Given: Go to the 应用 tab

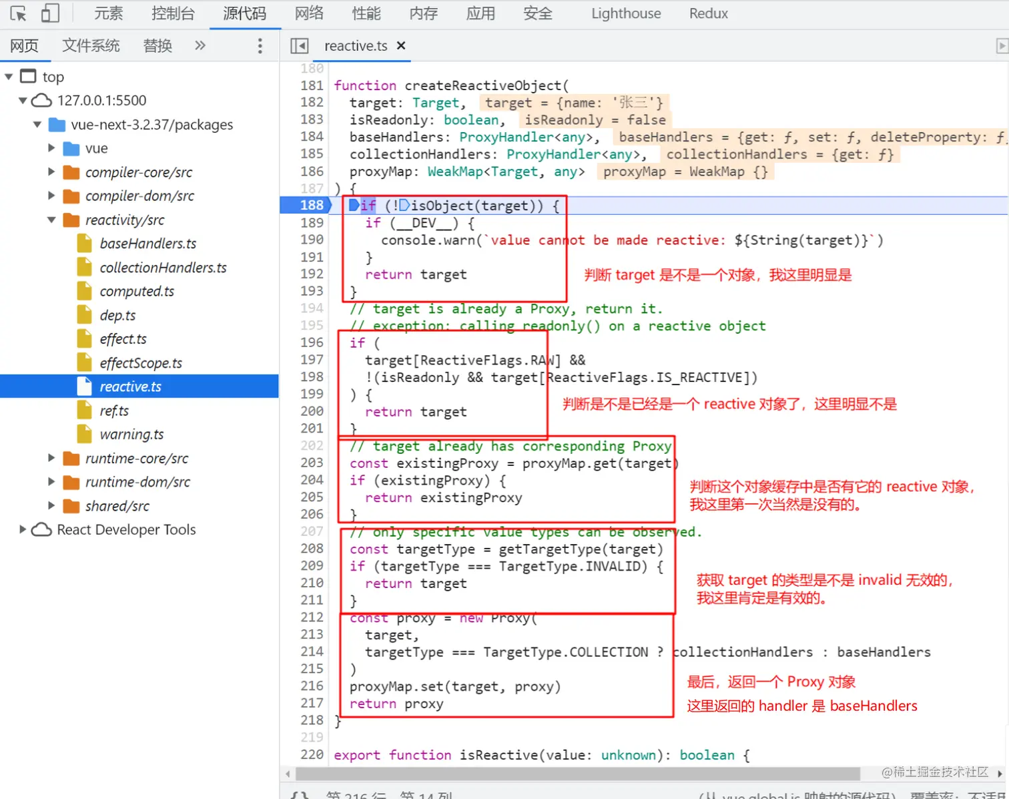Looking at the screenshot, I should tap(480, 13).
